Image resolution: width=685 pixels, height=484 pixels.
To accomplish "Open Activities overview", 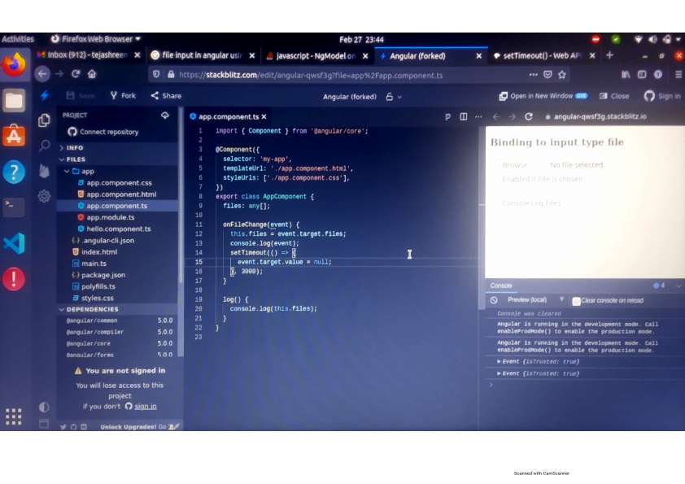I will click(17, 39).
